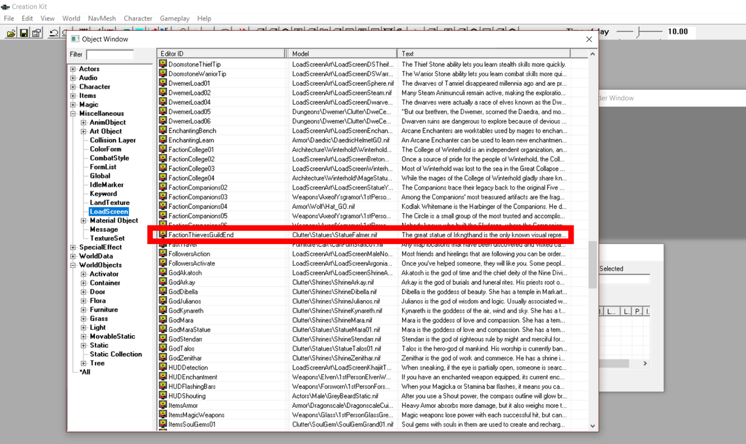Expand the Items category
This screenshot has width=746, height=444.
(x=73, y=96)
